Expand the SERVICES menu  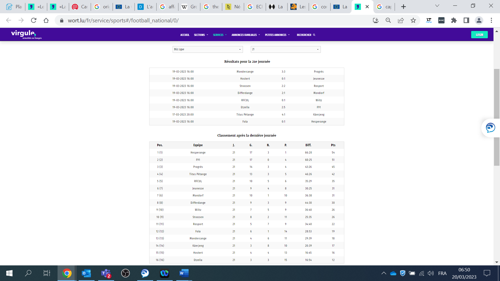click(x=220, y=35)
